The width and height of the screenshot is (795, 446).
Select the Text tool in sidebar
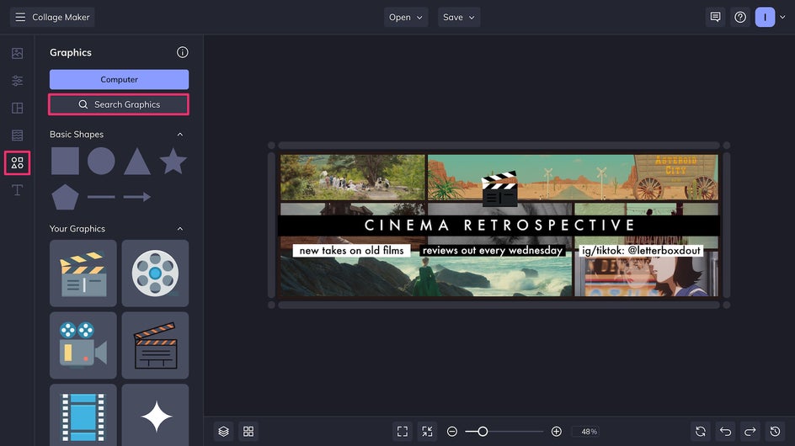coord(17,190)
